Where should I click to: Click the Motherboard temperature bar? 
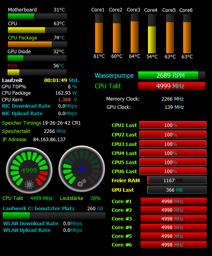38,17
